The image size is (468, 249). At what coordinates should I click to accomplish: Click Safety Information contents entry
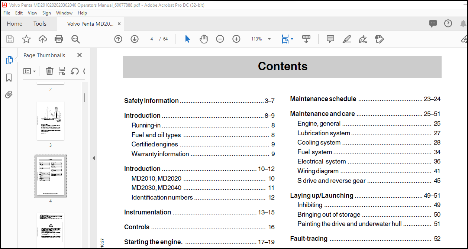coord(199,101)
